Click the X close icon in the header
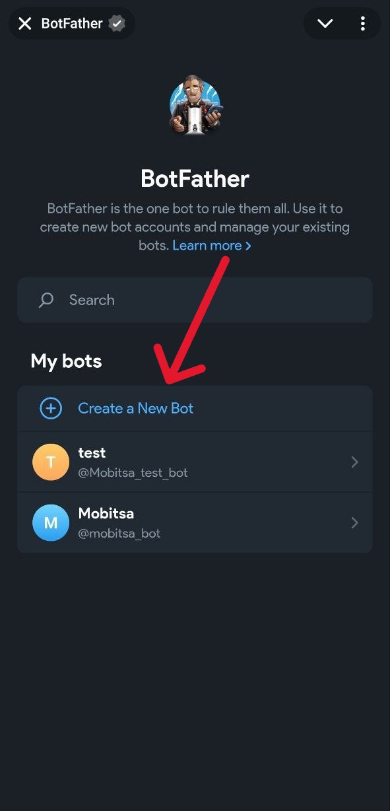This screenshot has height=811, width=390. coord(24,23)
